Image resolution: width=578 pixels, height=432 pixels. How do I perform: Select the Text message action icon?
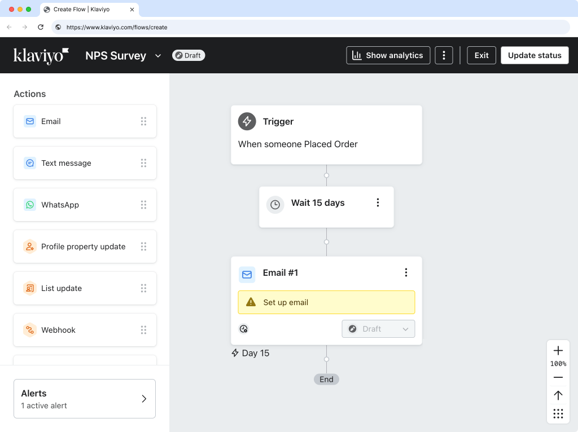(29, 163)
